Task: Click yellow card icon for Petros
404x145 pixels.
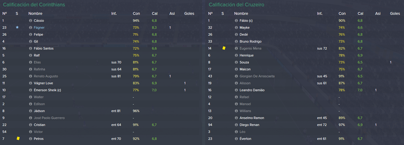Action: (18, 139)
